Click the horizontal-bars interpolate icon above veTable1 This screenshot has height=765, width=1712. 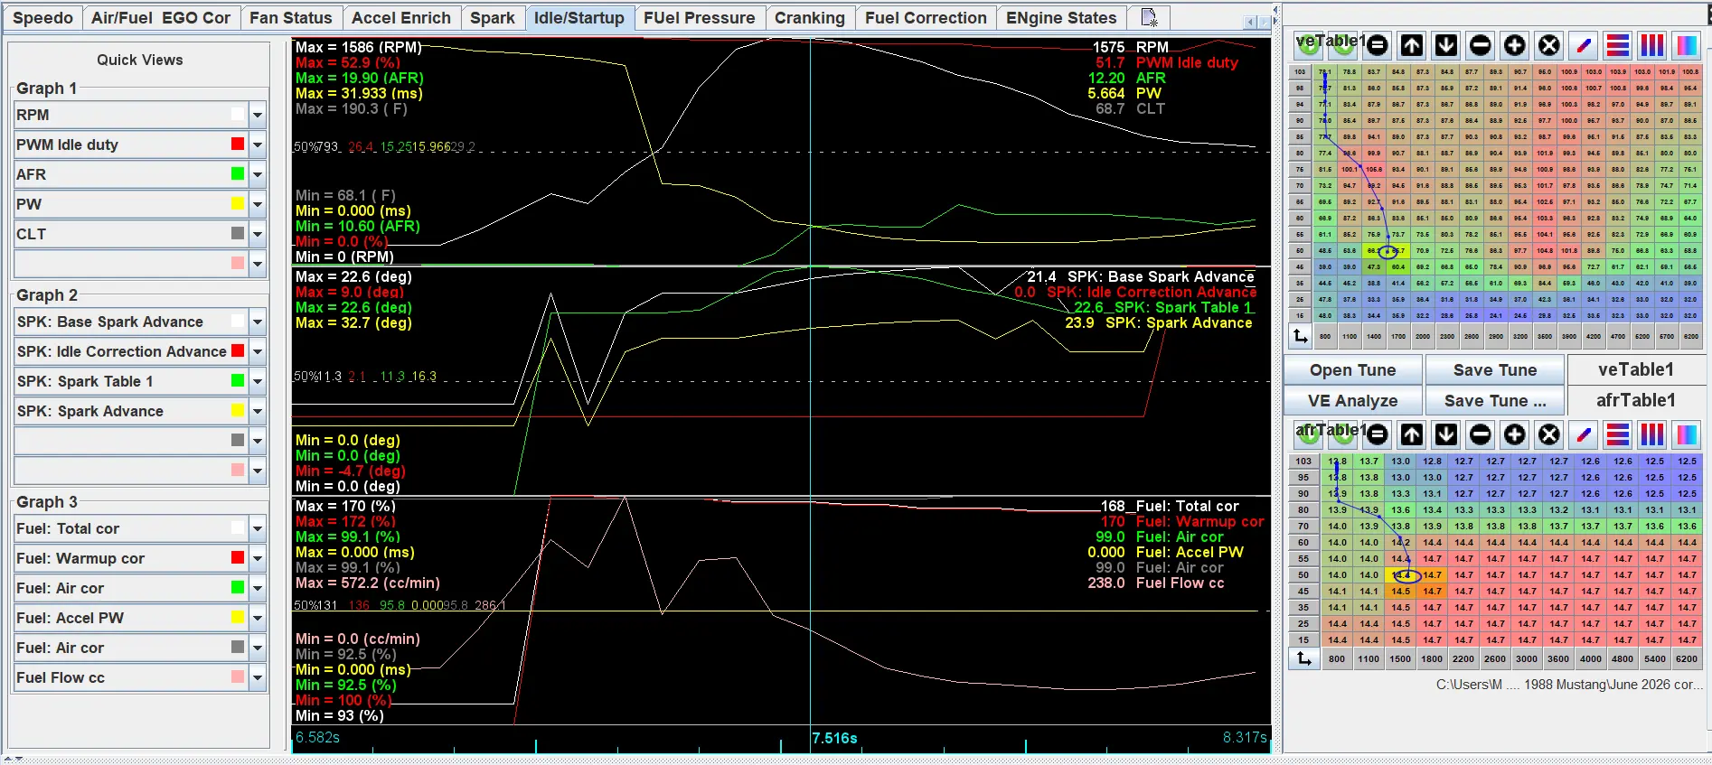[x=1618, y=45]
